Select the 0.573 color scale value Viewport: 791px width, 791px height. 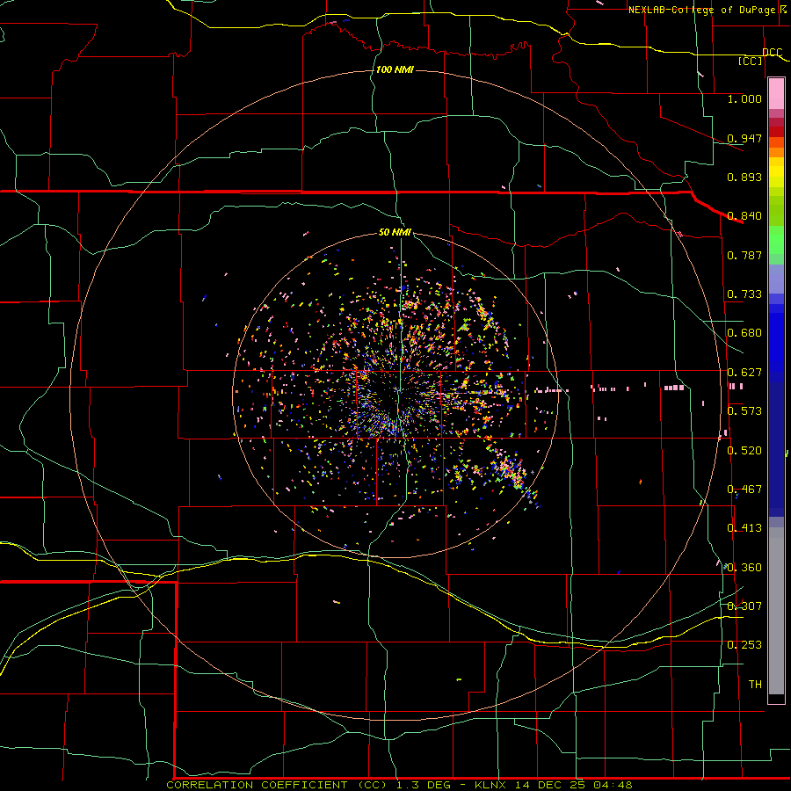click(744, 411)
